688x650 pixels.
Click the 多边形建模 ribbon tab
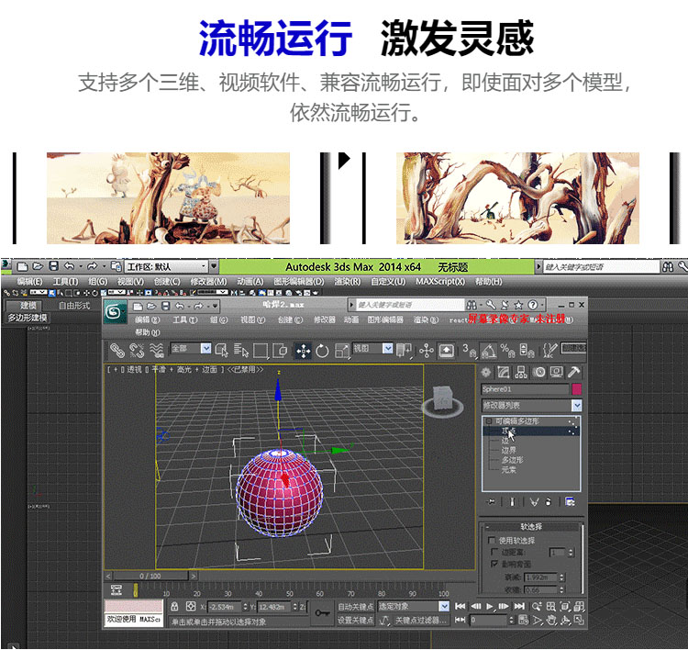28,317
